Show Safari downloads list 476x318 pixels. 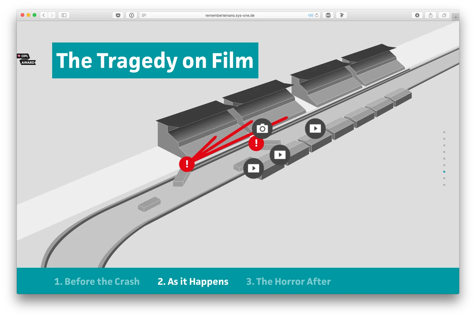tap(417, 15)
